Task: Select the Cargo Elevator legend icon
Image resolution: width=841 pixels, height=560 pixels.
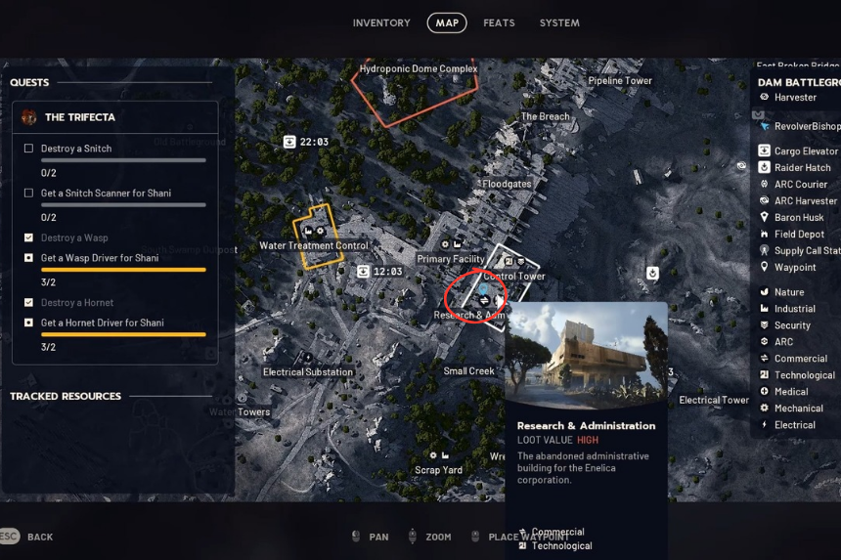Action: pyautogui.click(x=765, y=151)
